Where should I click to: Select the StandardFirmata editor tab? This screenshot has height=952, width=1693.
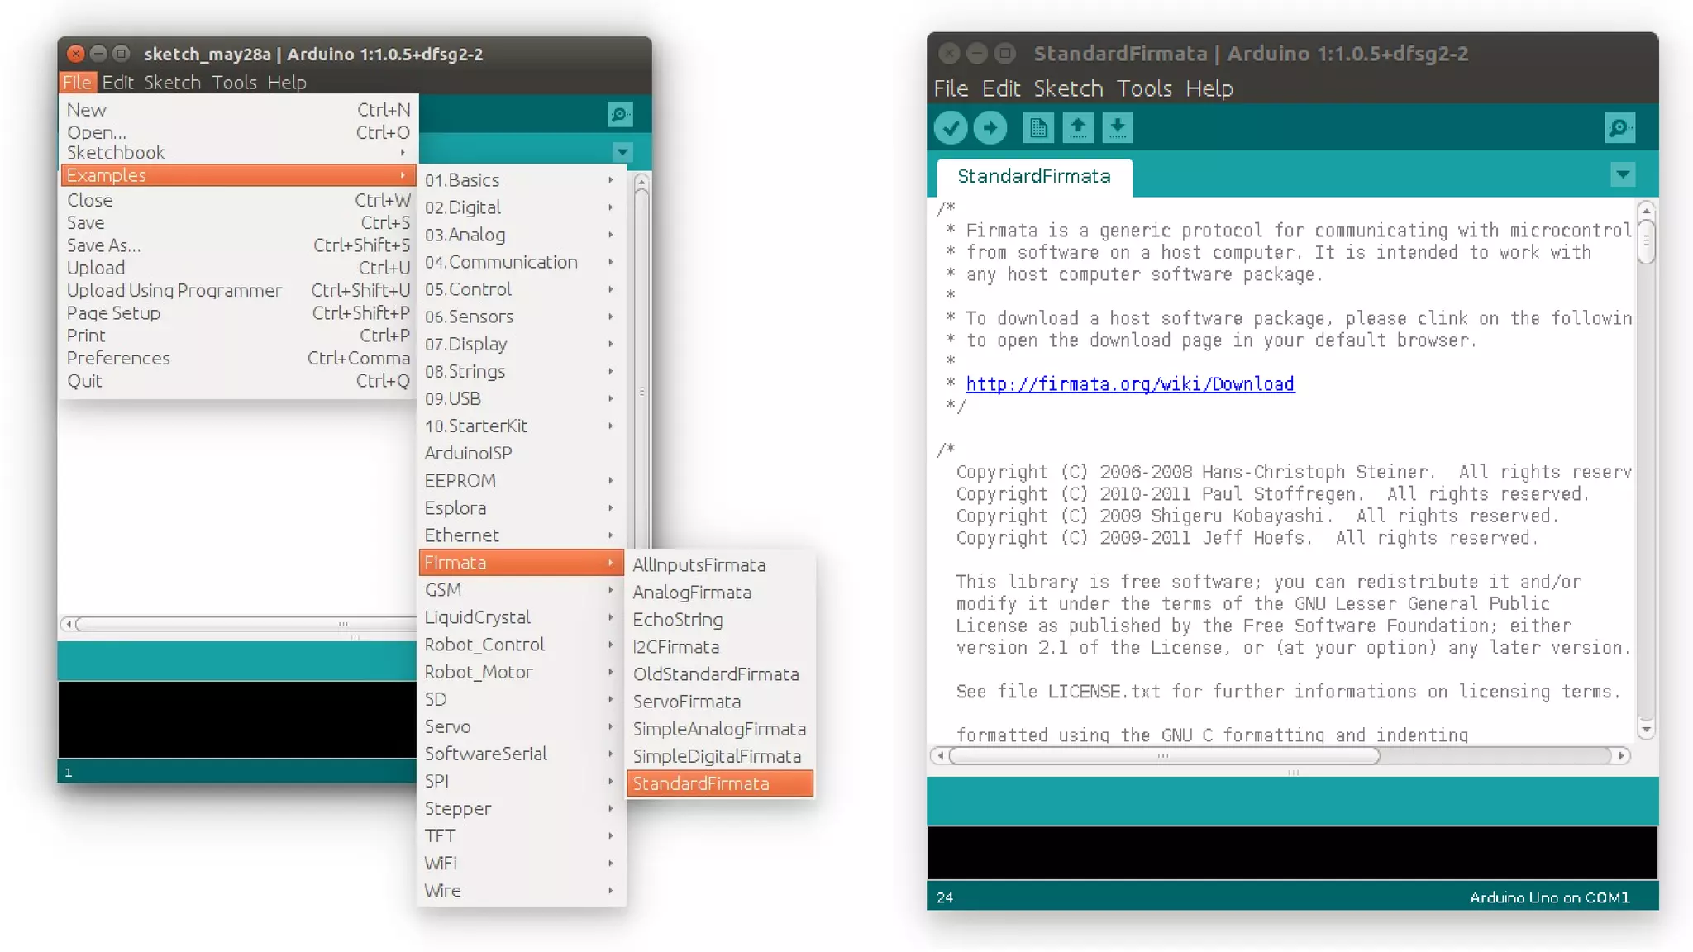(1034, 176)
